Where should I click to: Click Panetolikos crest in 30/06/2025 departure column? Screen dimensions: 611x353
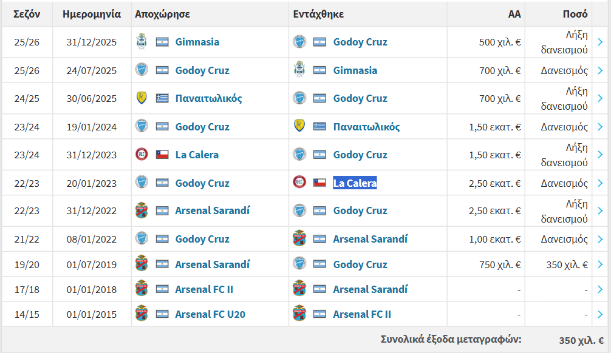tap(142, 98)
